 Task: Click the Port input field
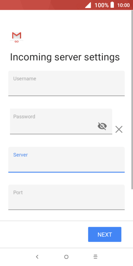pos(66,197)
